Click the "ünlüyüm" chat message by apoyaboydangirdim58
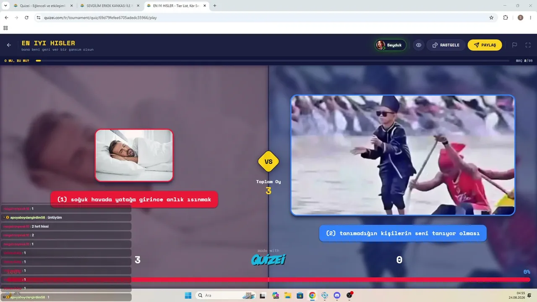Viewport: 537px width, 302px height. pos(67,217)
